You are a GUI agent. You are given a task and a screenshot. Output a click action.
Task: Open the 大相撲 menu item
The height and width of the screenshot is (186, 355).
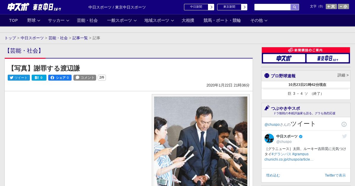[188, 20]
